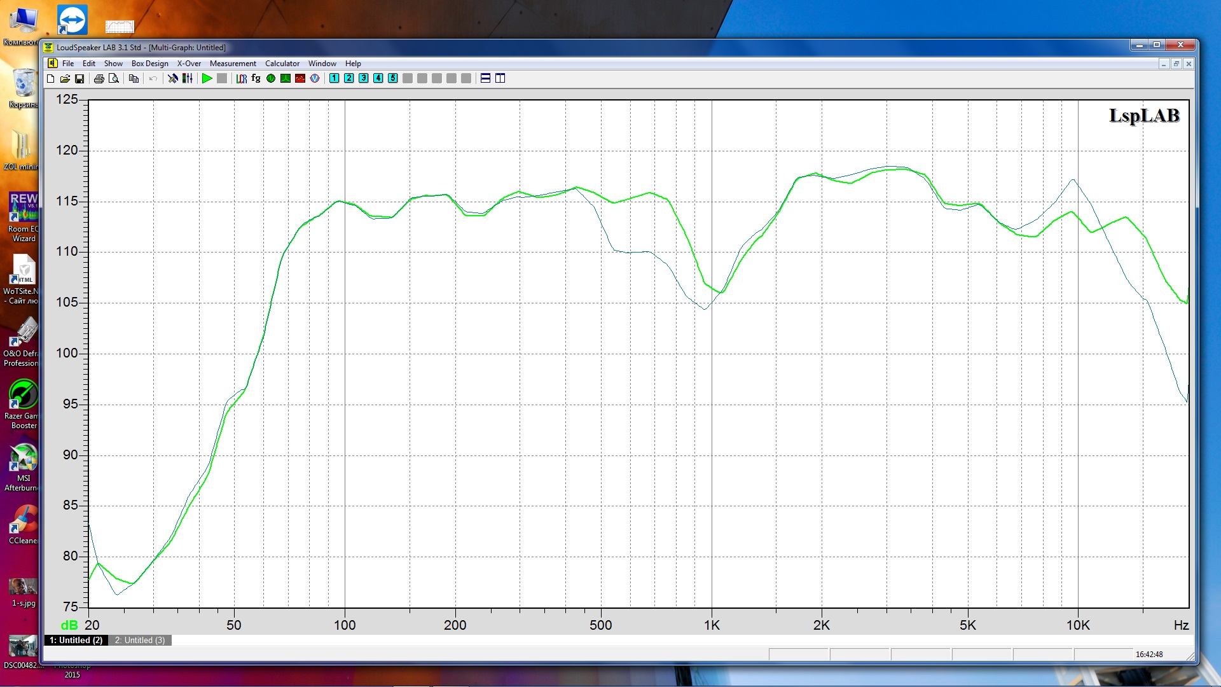The width and height of the screenshot is (1221, 687).
Task: Select the '1: Untitled (2)' curve tab
Action: [x=76, y=641]
